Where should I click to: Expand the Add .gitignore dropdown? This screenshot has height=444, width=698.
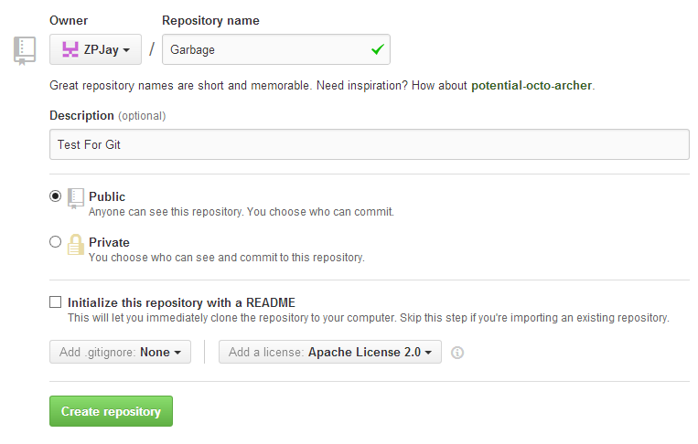coord(120,352)
